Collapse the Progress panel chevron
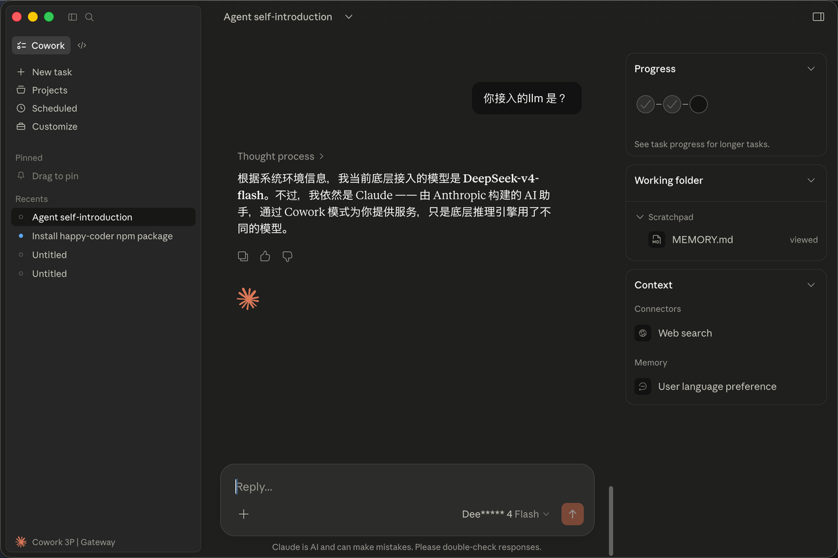Screen dimensions: 838x558 pyautogui.click(x=811, y=69)
